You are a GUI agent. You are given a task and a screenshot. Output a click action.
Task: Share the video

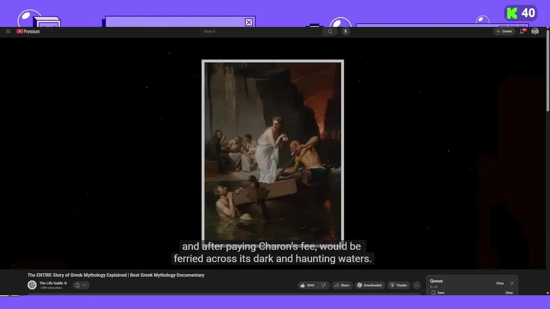[x=342, y=285]
